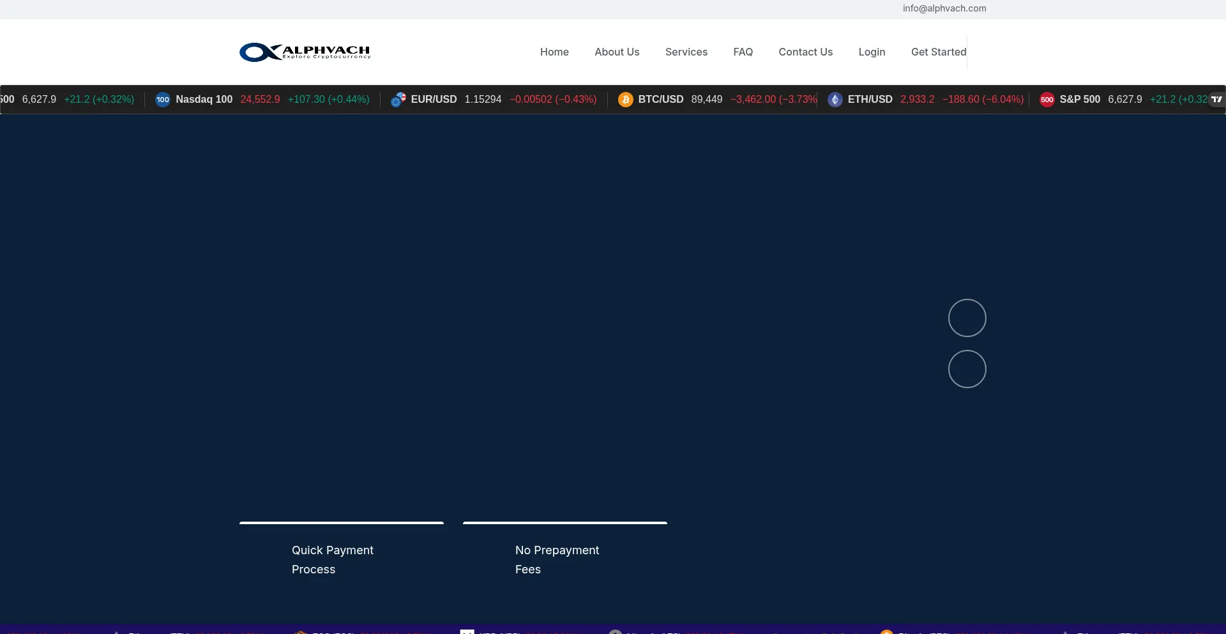The width and height of the screenshot is (1226, 634).
Task: Click the Ethereum ETH/USD icon
Action: point(835,100)
